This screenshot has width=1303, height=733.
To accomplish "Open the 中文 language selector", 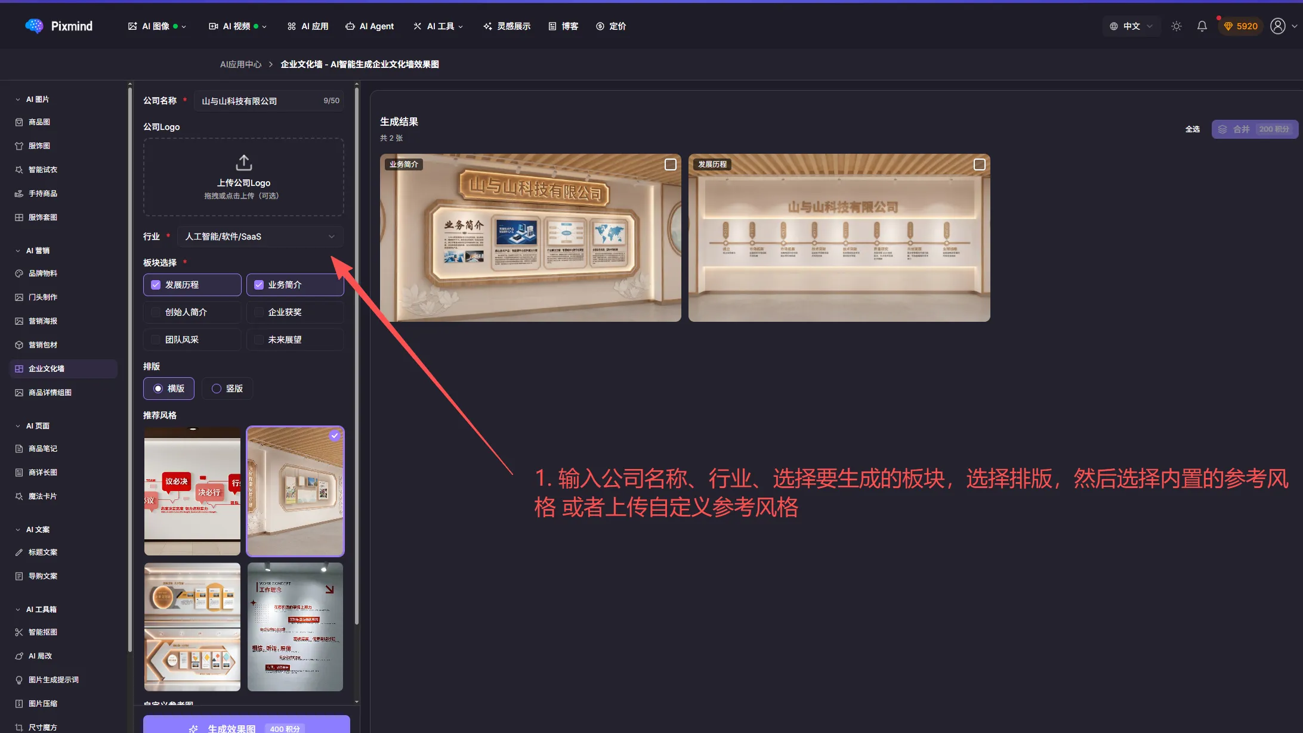I will (1131, 26).
